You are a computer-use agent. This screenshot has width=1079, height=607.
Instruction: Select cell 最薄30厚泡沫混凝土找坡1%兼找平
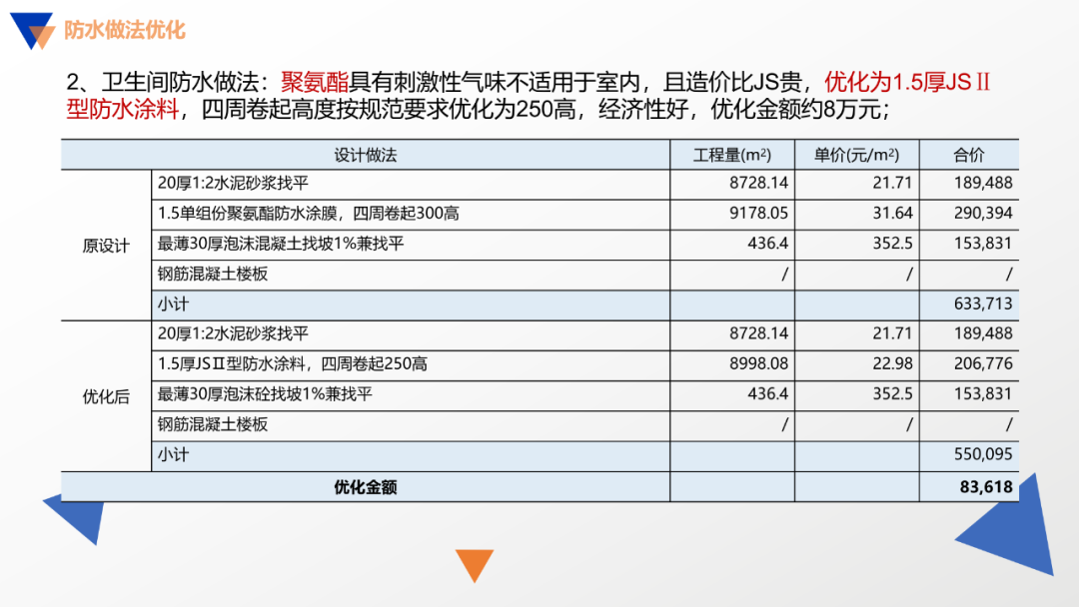coord(411,245)
